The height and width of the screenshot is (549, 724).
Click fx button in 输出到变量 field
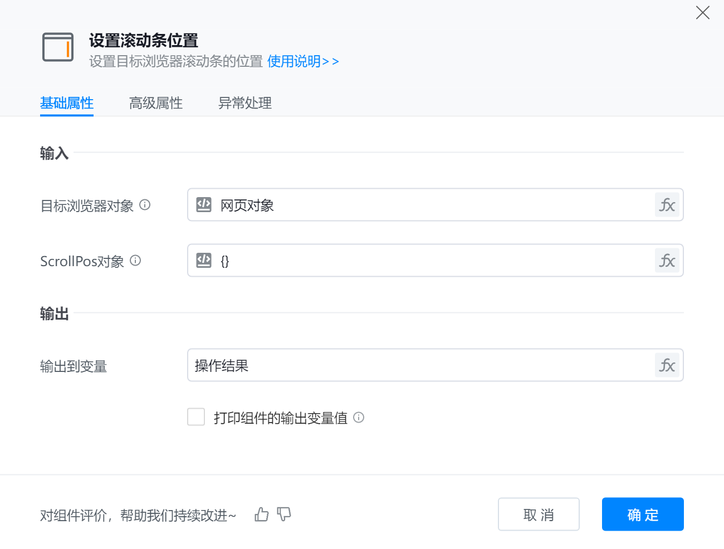coord(667,365)
